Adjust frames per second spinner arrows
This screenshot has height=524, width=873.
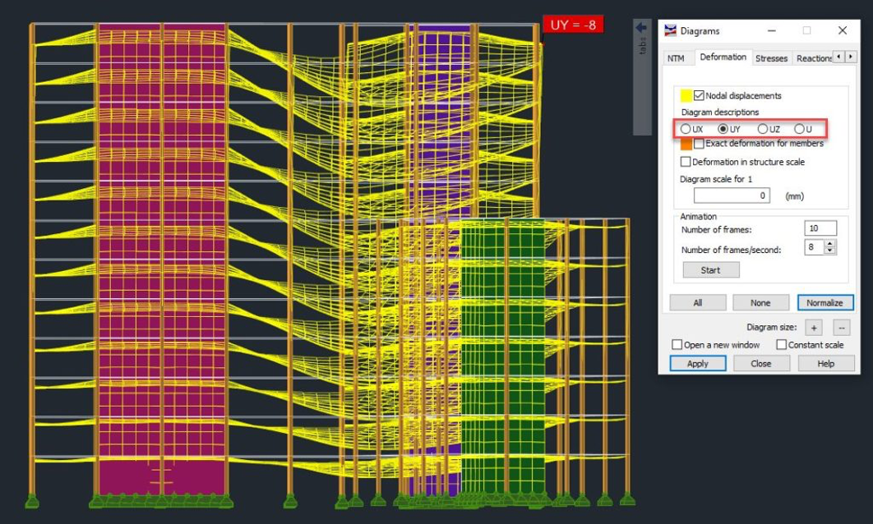click(829, 246)
